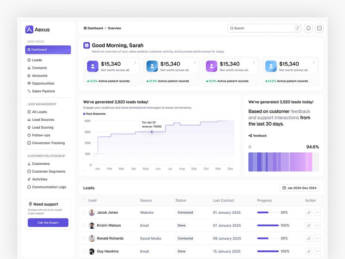Open Sales Pipeline menu item
Screen dimensions: 345x259
[x=41, y=91]
